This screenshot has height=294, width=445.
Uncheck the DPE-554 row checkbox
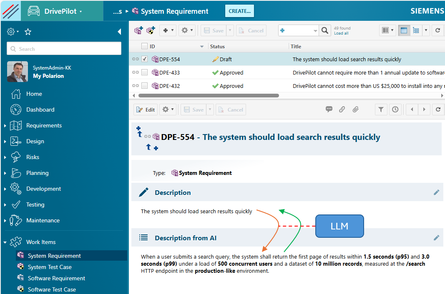point(144,59)
